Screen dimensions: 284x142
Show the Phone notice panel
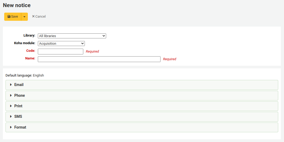point(20,95)
